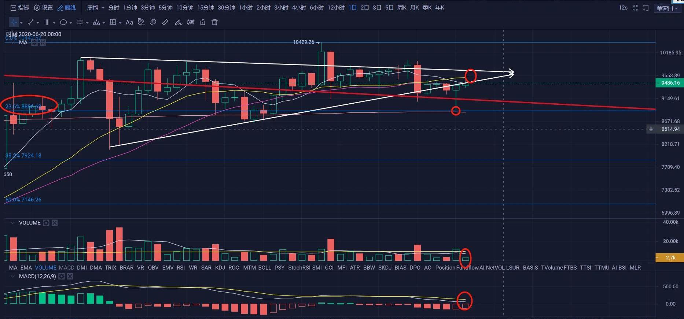Switch to the 4小时 timeframe
684x319 pixels.
[299, 8]
